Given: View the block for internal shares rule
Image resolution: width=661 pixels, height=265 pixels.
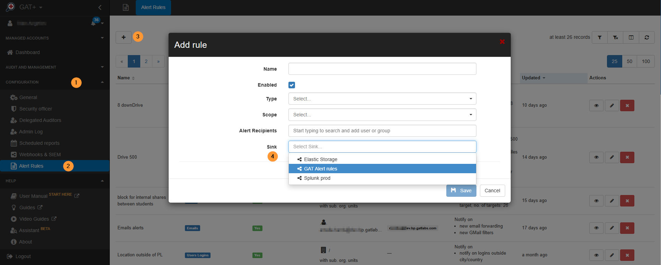Looking at the screenshot, I should [x=596, y=201].
